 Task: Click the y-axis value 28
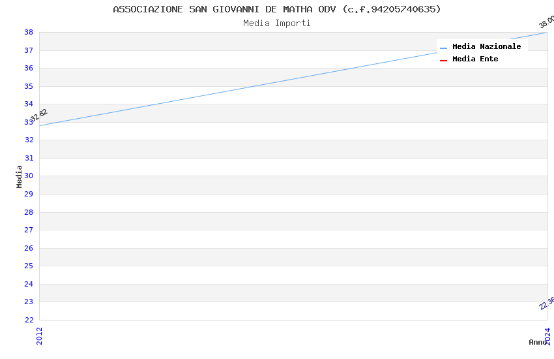[29, 212]
